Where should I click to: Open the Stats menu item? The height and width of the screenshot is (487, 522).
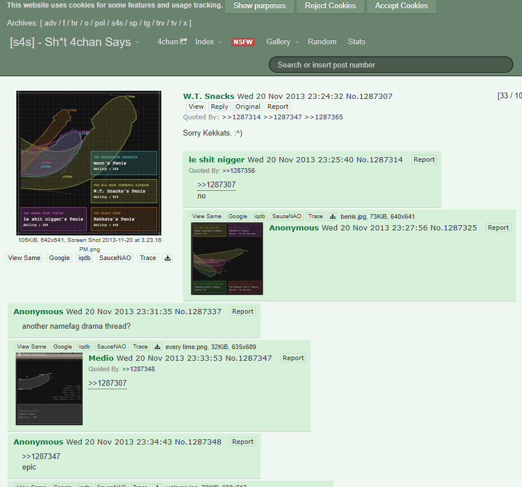click(357, 42)
